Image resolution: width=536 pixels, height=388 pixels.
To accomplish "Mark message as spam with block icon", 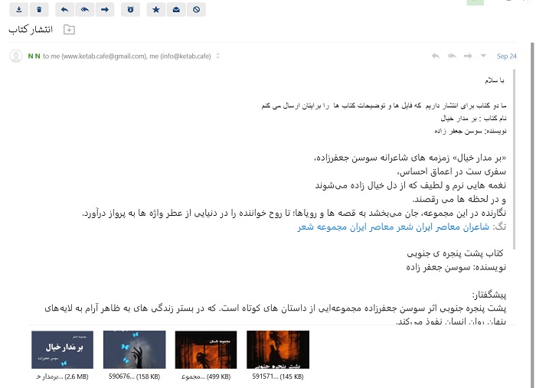I will [198, 9].
